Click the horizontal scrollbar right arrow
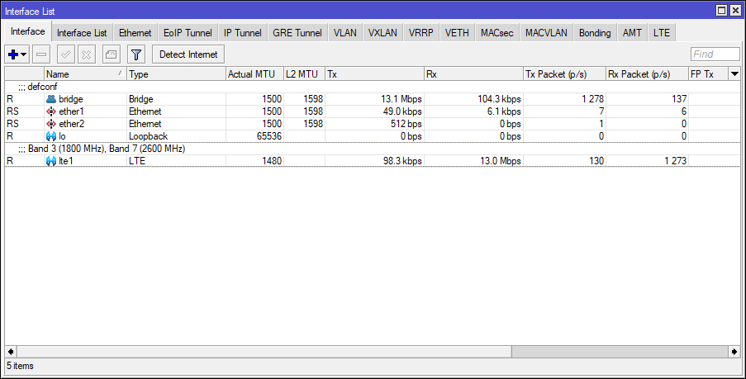746x379 pixels. coord(734,352)
